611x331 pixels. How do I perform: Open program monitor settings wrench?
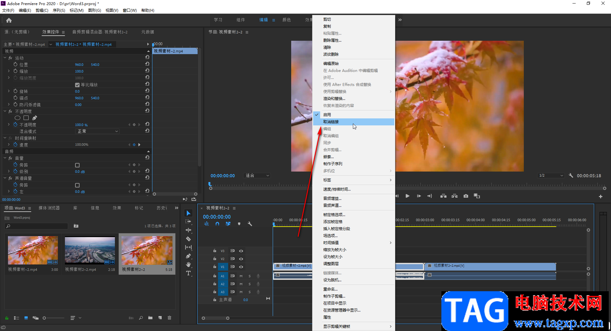(x=571, y=175)
